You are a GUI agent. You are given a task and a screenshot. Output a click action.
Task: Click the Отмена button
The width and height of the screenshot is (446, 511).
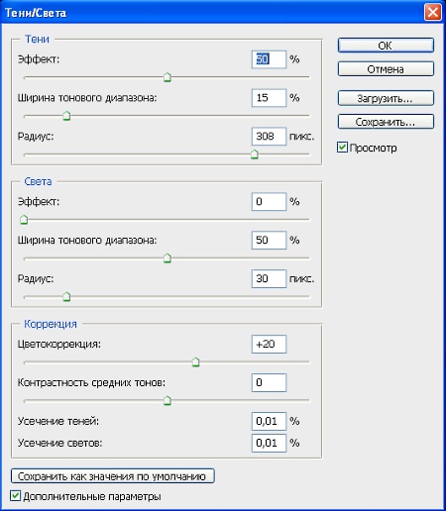[x=386, y=69]
